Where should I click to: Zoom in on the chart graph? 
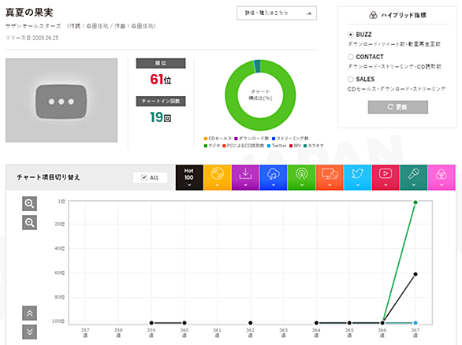coord(29,204)
